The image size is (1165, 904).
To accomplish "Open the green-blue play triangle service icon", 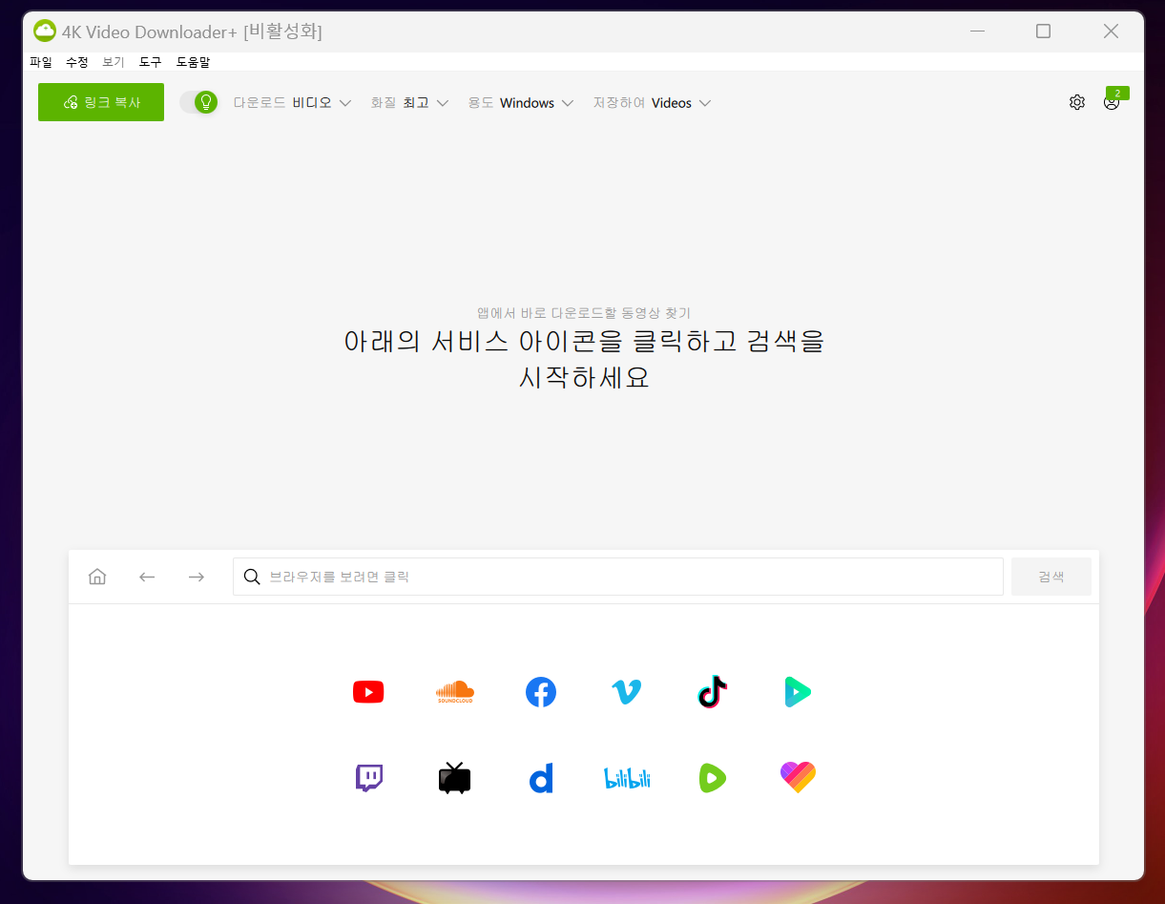I will (x=798, y=692).
